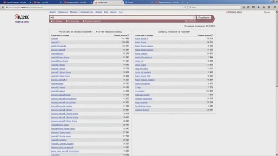Click the info icon beside the left table's Показов в месяц header
278x156 pixels.
pos(129,35)
